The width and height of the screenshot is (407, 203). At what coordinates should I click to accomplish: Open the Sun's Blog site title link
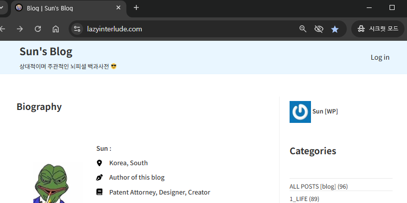(46, 51)
